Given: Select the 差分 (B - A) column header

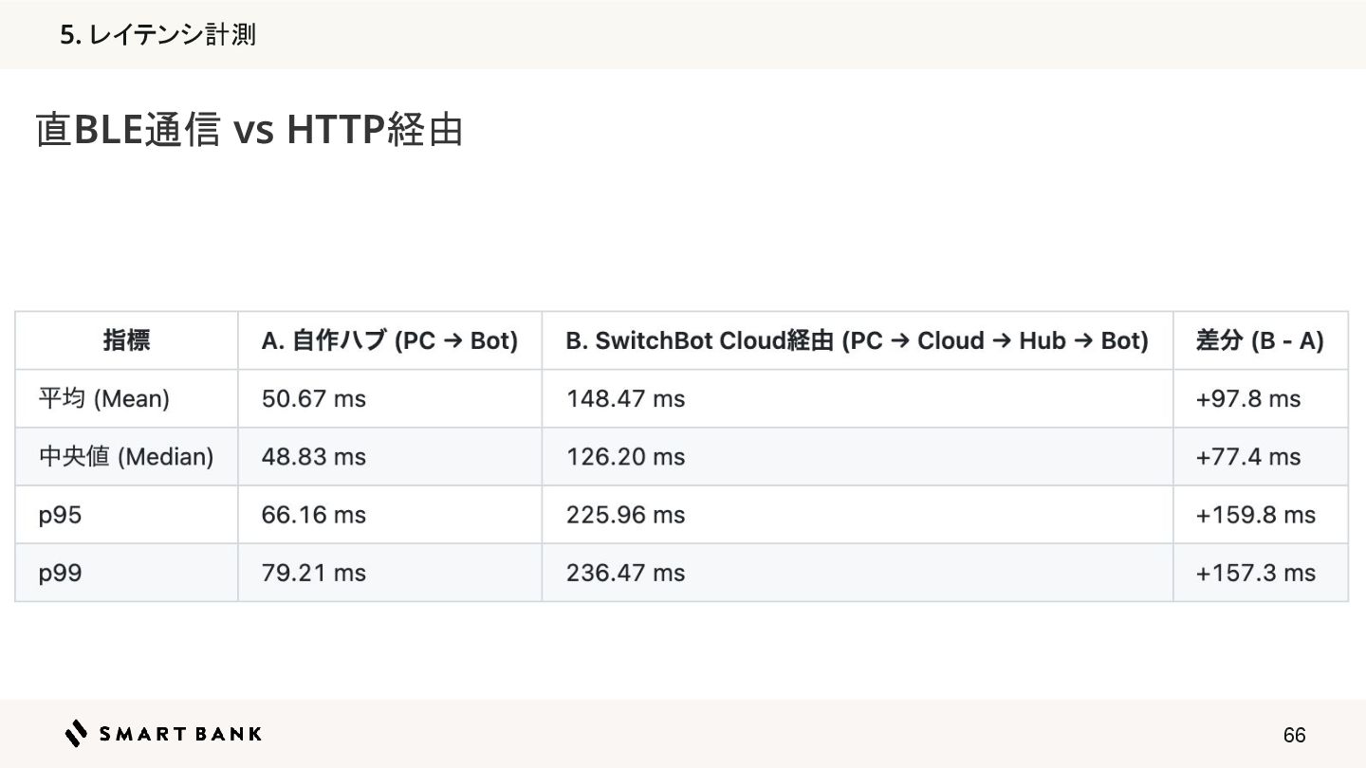Looking at the screenshot, I should click(x=1260, y=340).
